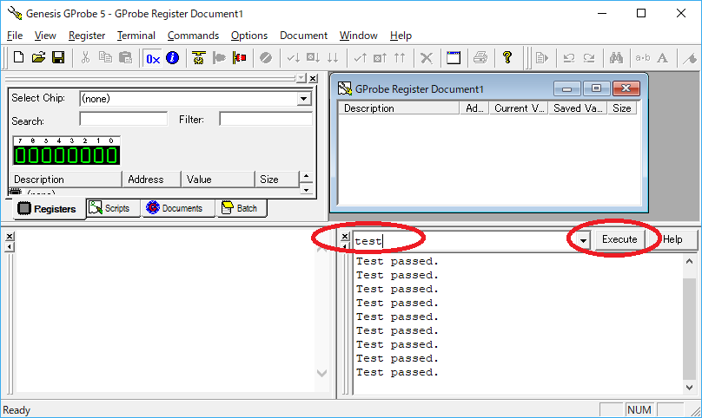Open the Options menu
Image resolution: width=702 pixels, height=418 pixels.
click(249, 36)
